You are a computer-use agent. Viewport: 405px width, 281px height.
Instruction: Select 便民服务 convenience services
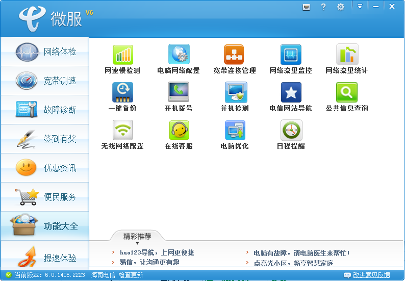click(x=45, y=197)
